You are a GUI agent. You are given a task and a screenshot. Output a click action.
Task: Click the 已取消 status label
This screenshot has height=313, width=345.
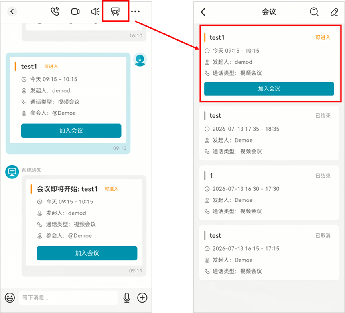coord(323,236)
